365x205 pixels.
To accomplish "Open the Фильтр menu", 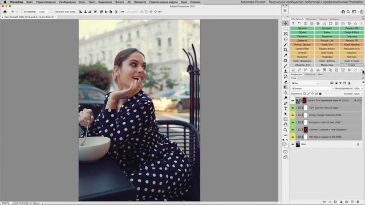I will [x=119, y=2].
